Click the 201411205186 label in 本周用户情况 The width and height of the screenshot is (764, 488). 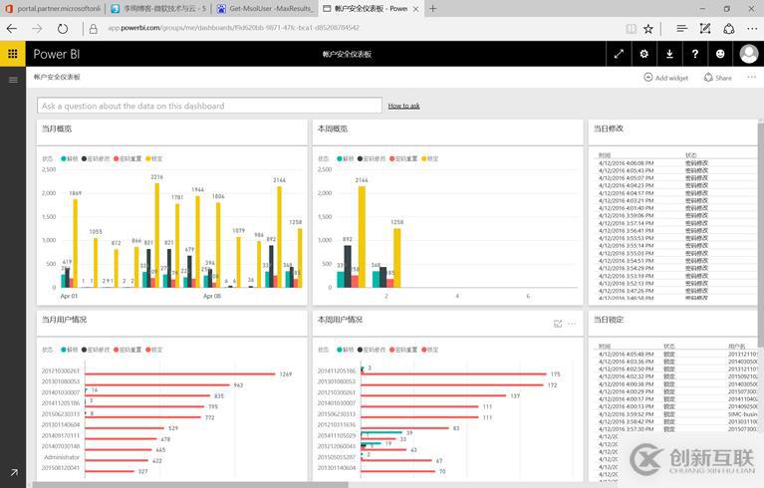point(337,370)
